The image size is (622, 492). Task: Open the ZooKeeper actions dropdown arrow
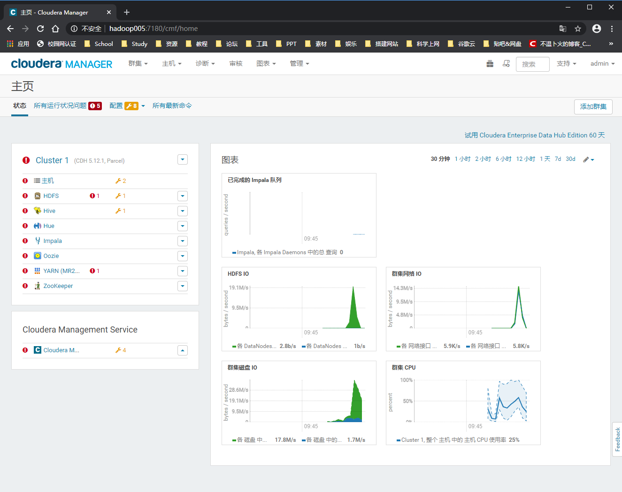[183, 286]
